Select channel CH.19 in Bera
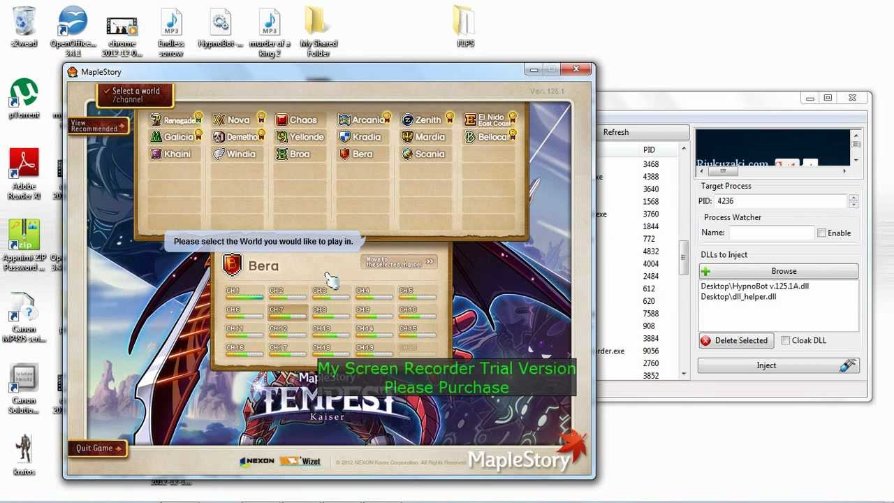894x503 pixels. (374, 350)
